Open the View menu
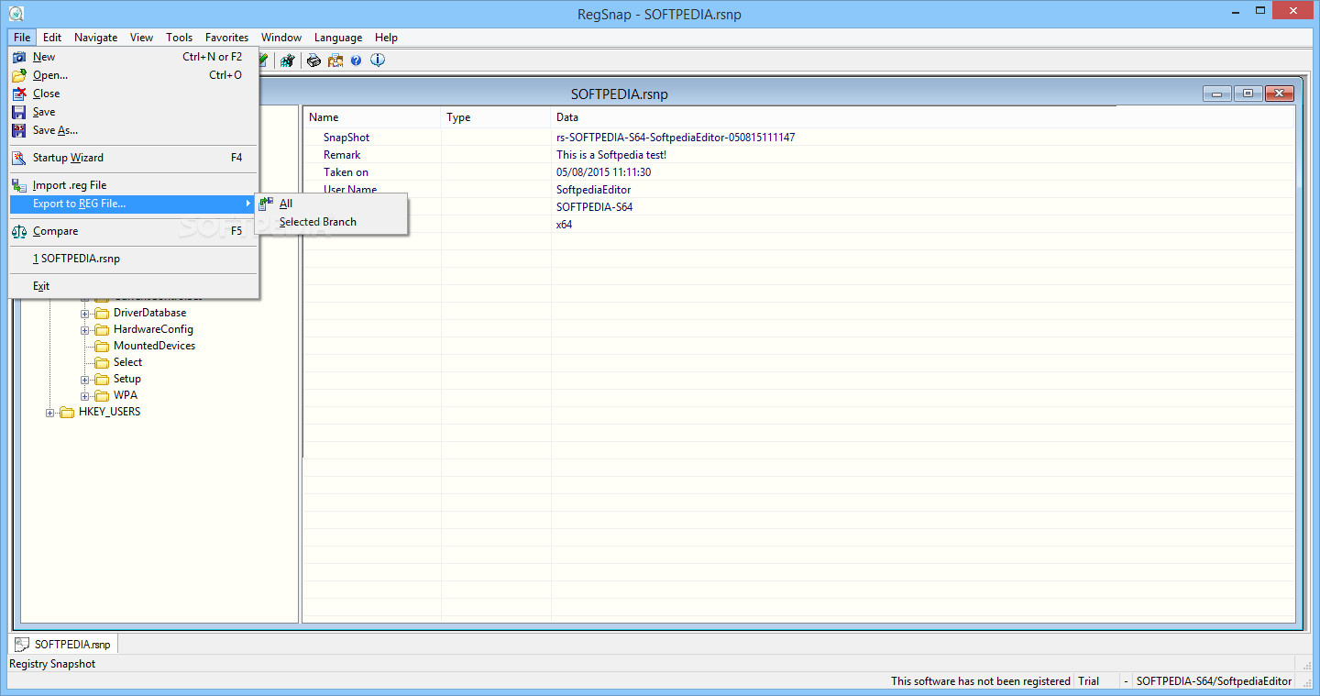1320x696 pixels. click(141, 38)
